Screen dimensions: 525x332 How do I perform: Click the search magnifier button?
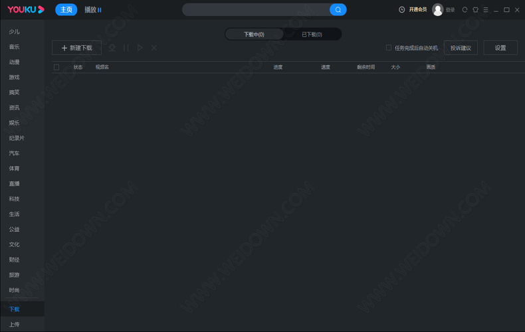click(x=338, y=10)
